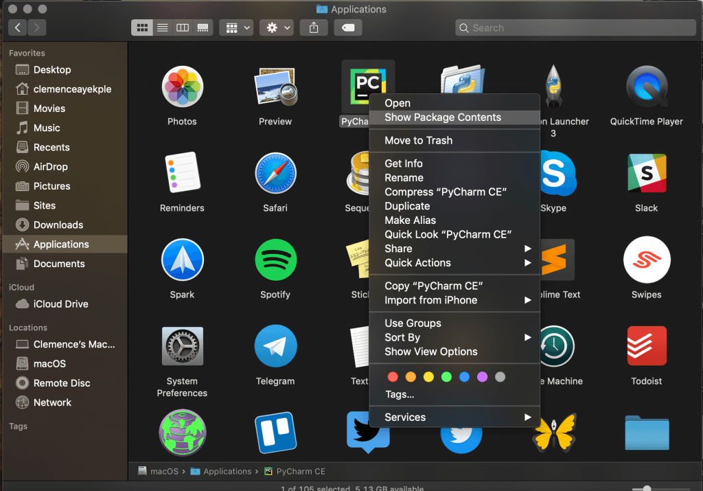
Task: Select the Slack app icon
Action: [x=646, y=174]
